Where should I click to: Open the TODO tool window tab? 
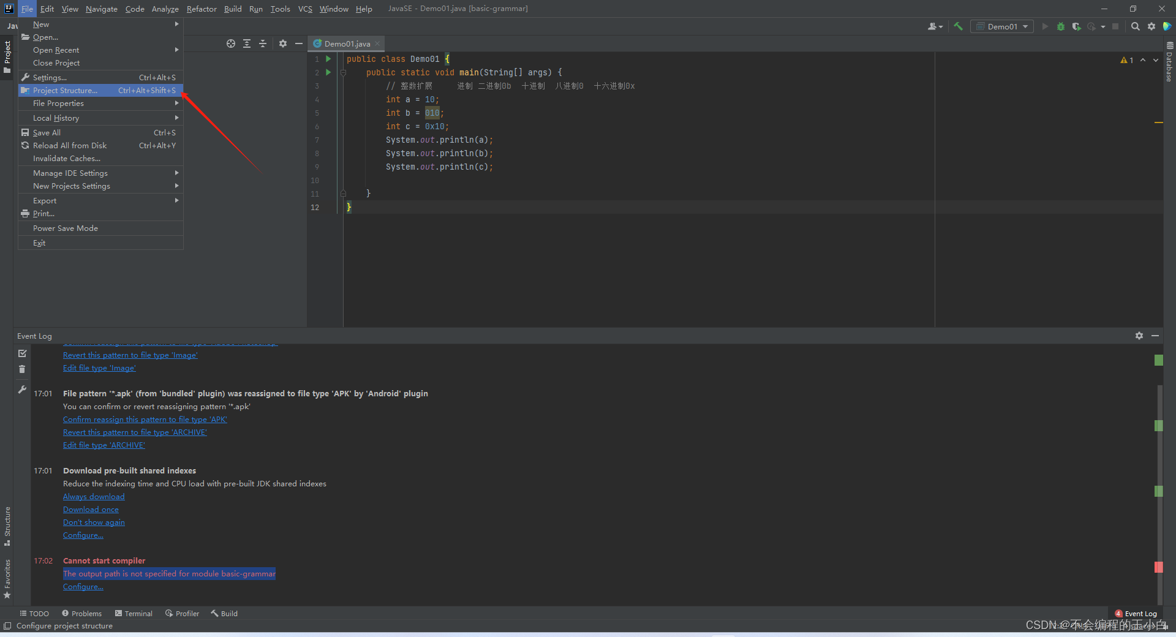(x=34, y=614)
